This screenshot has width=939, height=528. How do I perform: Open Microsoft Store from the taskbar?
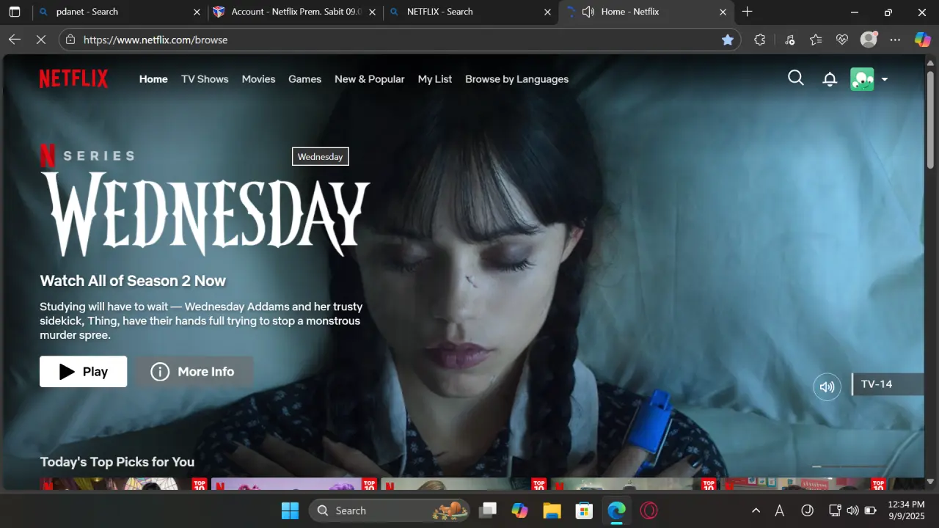pos(584,510)
